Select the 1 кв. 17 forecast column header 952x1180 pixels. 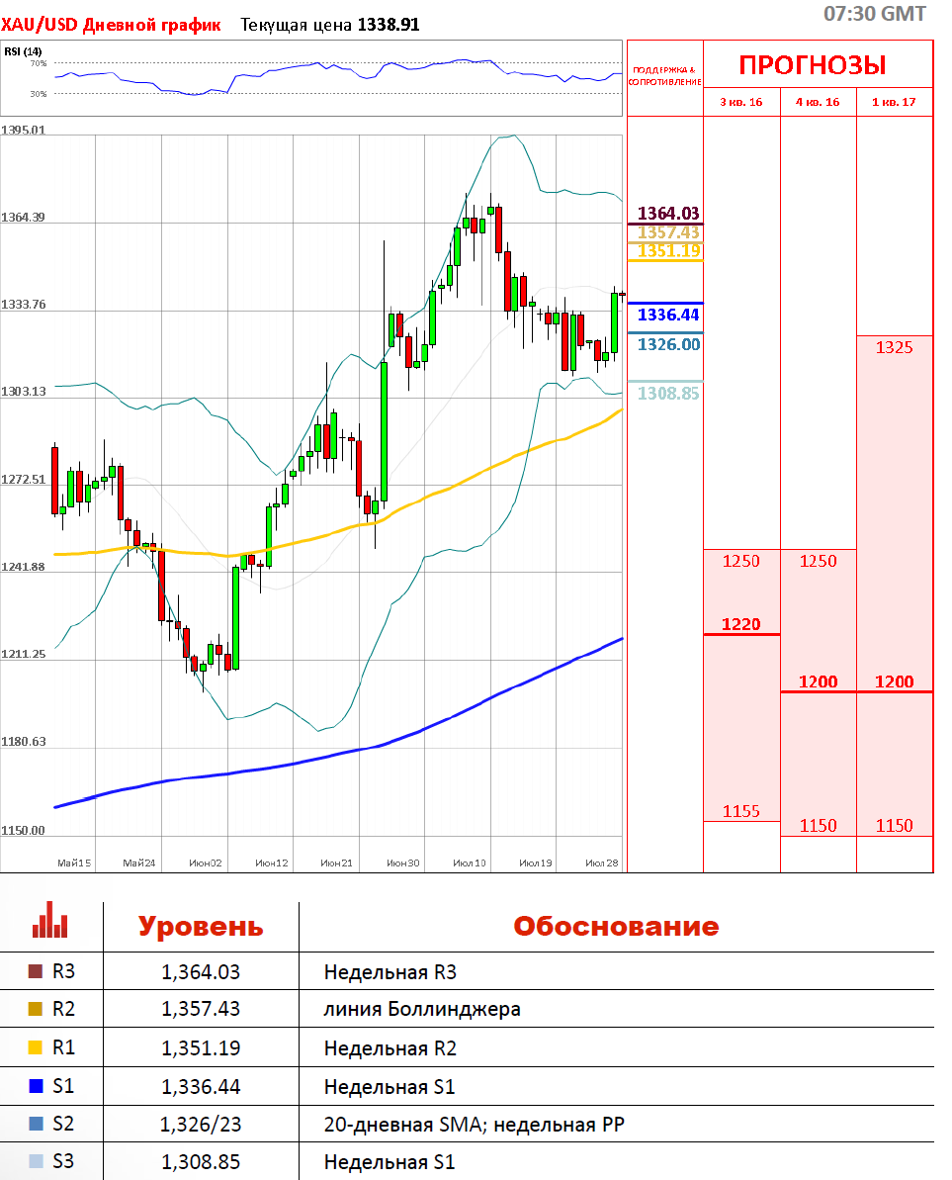point(894,102)
